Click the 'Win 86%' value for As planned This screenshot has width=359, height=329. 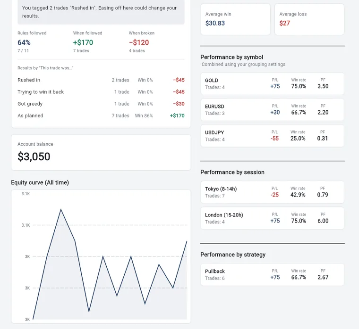coord(144,115)
